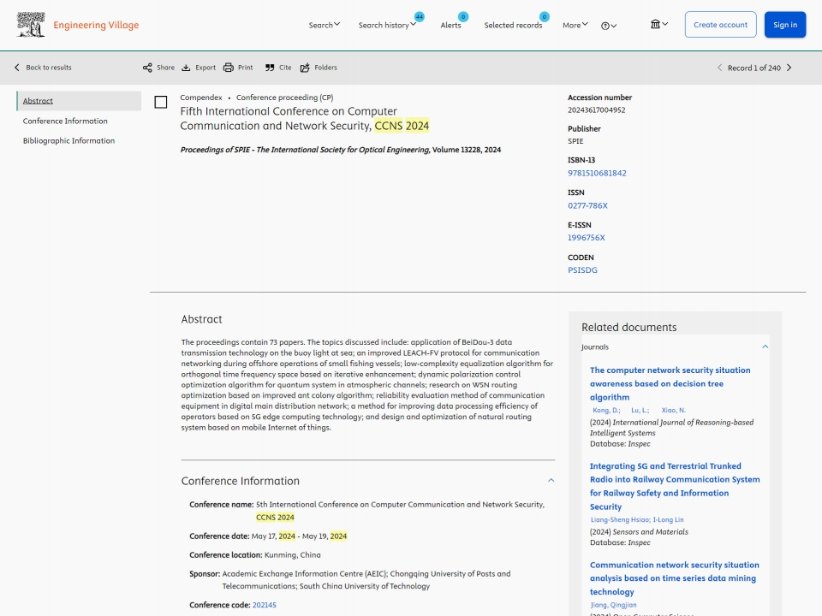
Task: Click the Folders toolbar label
Action: 325,68
